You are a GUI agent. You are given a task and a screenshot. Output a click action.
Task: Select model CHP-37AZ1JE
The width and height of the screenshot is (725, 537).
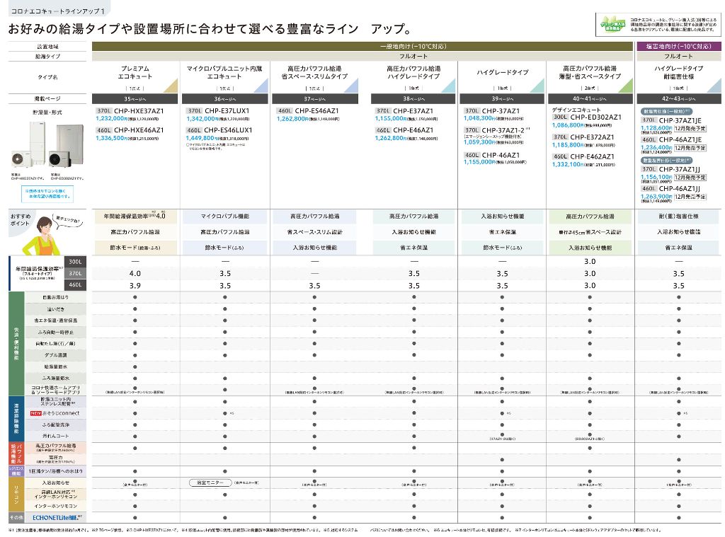[x=680, y=120]
